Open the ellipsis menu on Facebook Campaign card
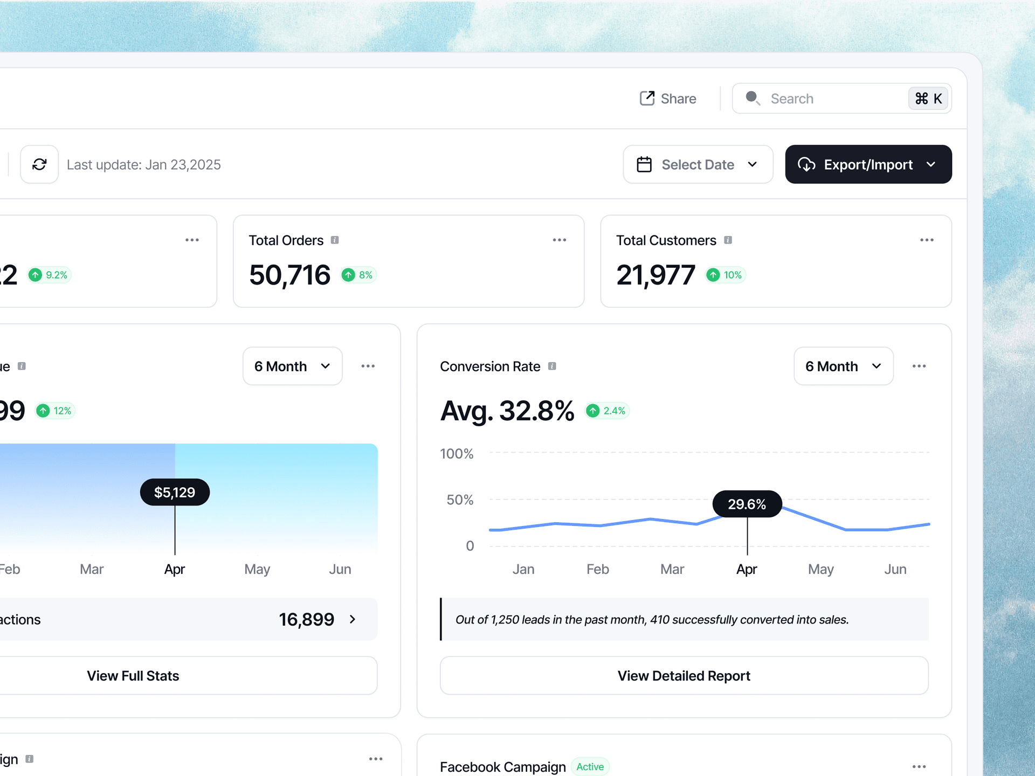Image resolution: width=1035 pixels, height=776 pixels. [919, 766]
